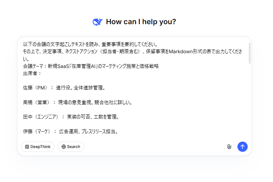273x182 pixels.
Task: Send the message with the arrow button
Action: (x=242, y=147)
